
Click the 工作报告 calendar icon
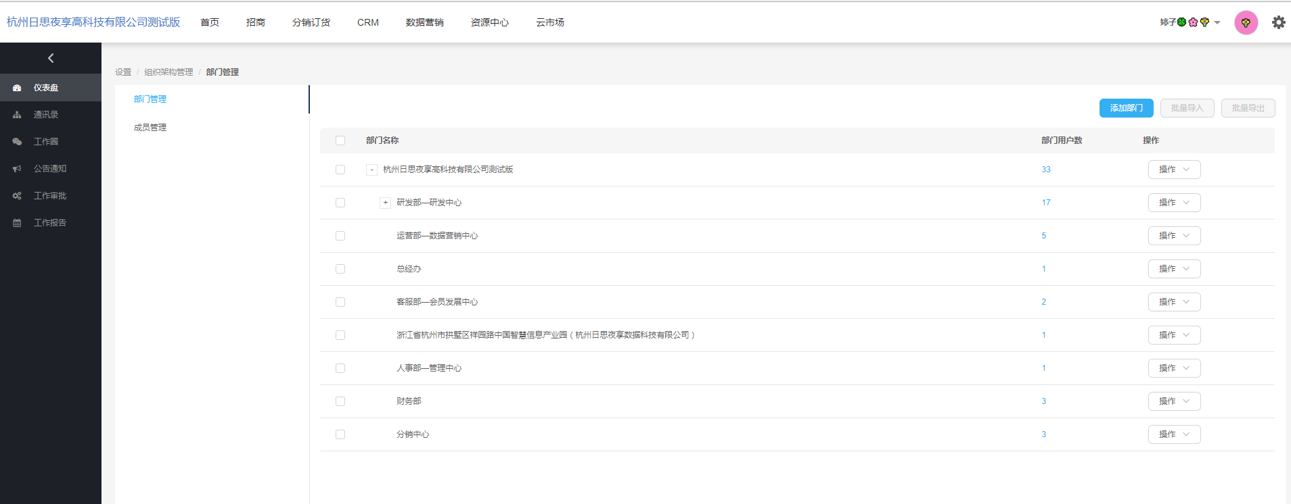[x=17, y=223]
